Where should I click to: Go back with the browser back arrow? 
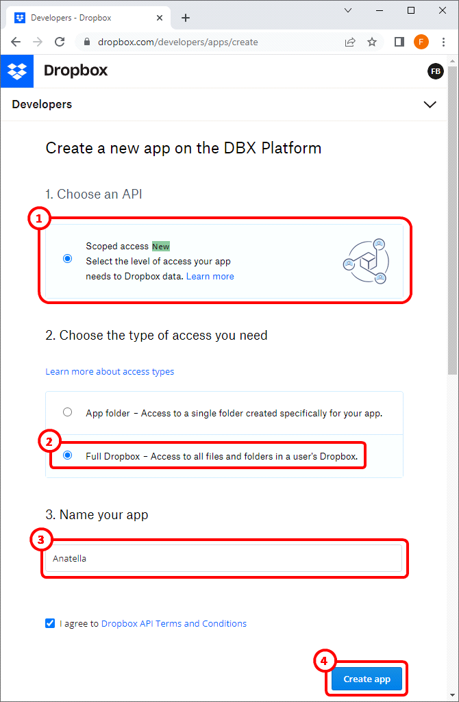(x=16, y=42)
